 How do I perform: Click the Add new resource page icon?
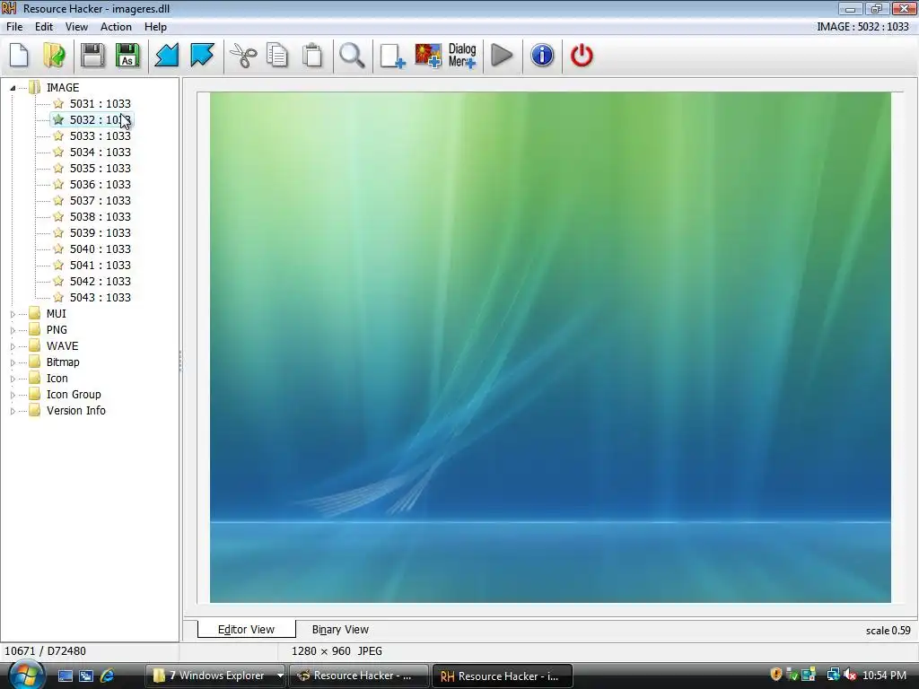(x=392, y=56)
